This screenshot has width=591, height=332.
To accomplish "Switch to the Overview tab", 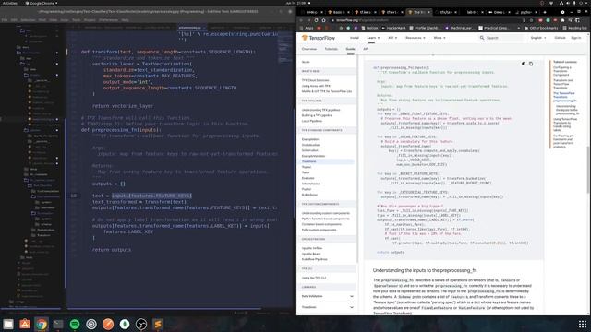I will [309, 49].
